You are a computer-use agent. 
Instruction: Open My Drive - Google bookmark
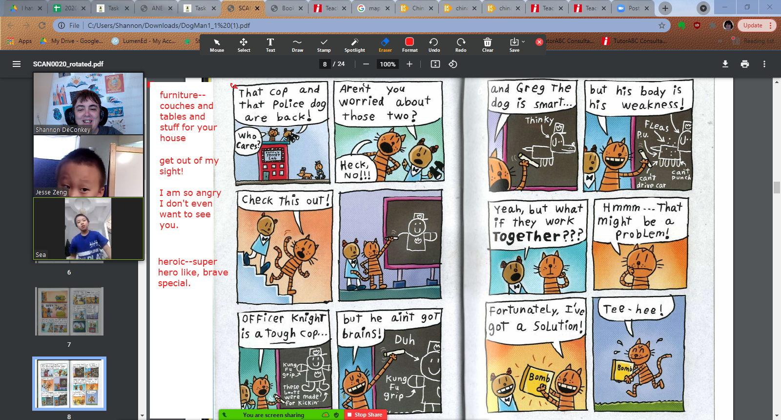pyautogui.click(x=71, y=41)
